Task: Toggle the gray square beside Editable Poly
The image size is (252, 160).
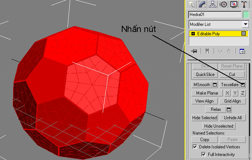Action: 244,33
